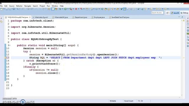Open the Next Annotation dropdown arrow
Image resolution: width=189 pixels, height=106 pixels.
(x=149, y=9)
